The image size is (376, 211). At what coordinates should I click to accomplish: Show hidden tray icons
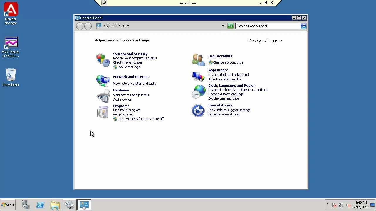tap(328, 205)
